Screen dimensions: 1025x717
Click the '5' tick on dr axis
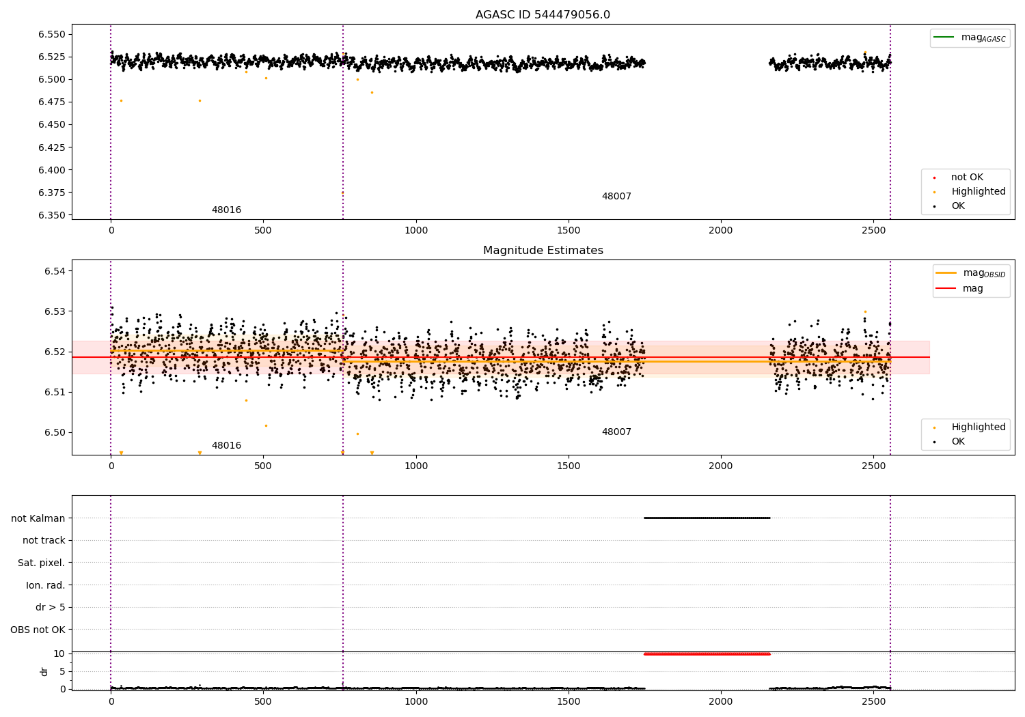pyautogui.click(x=62, y=672)
